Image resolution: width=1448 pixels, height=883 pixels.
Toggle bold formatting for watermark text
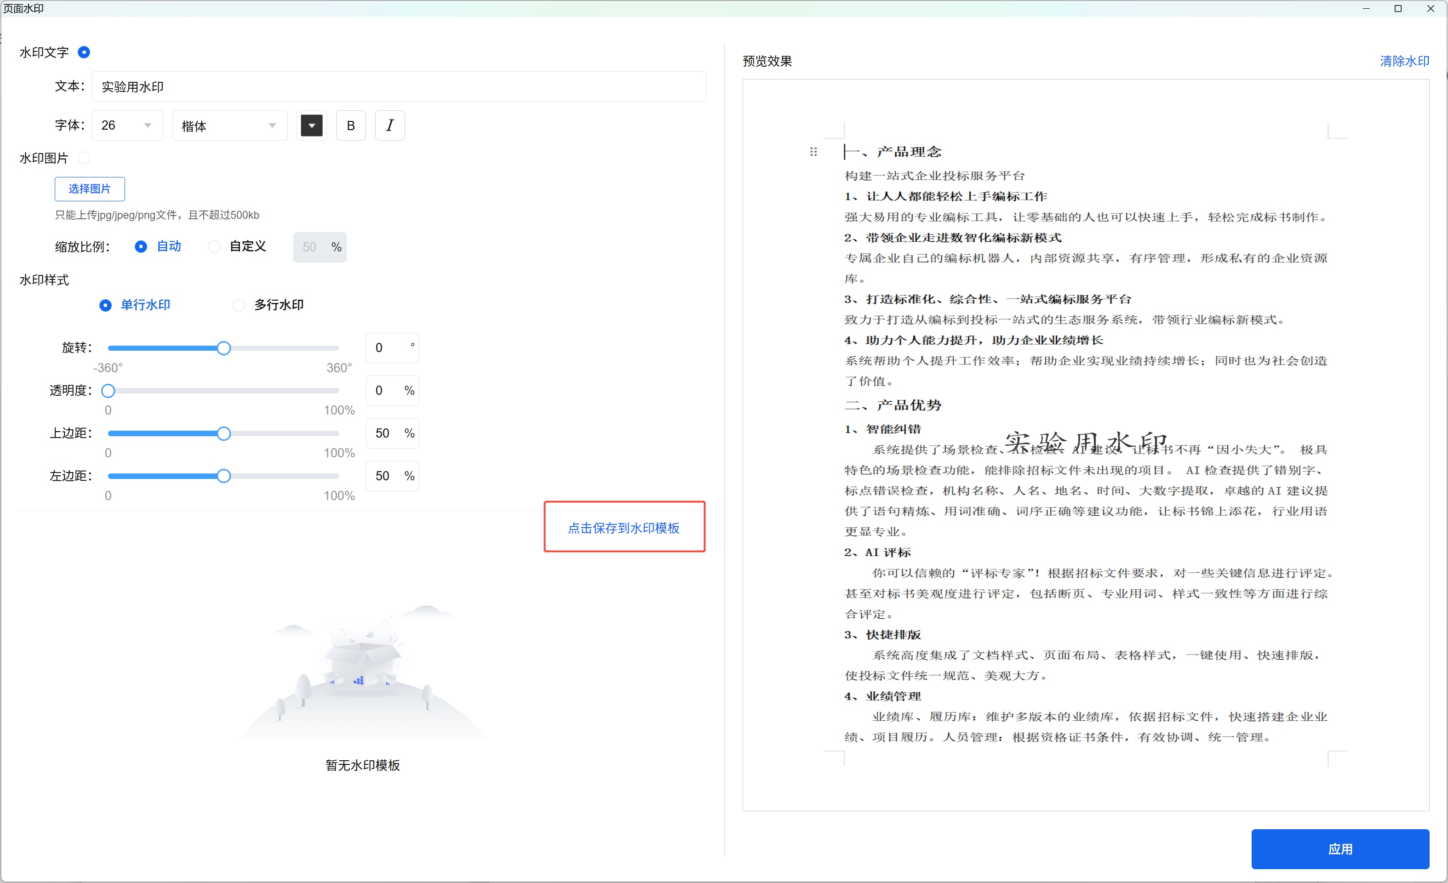pyautogui.click(x=351, y=125)
